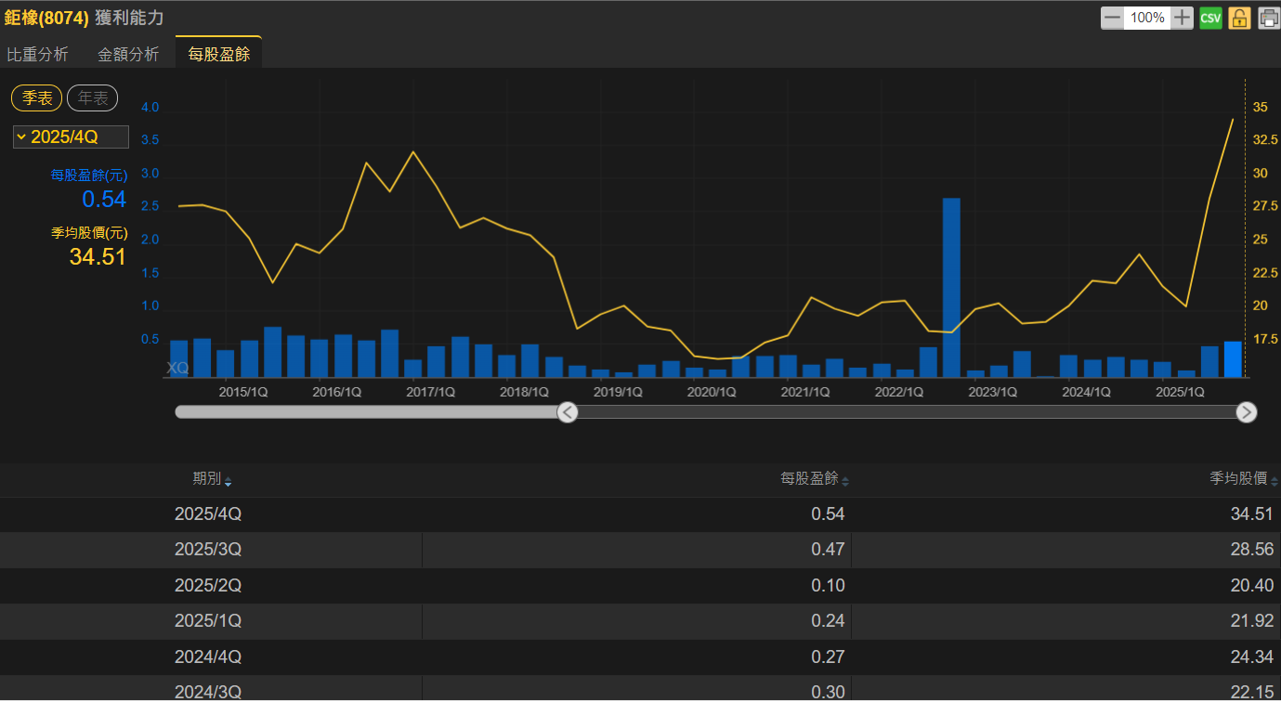The width and height of the screenshot is (1281, 702).
Task: Open the 比重分析 tab
Action: [x=37, y=54]
